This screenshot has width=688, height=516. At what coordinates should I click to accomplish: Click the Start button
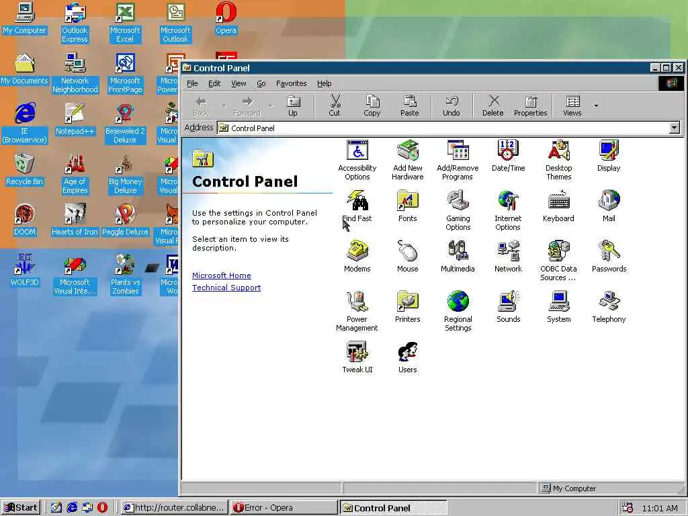[x=21, y=508]
